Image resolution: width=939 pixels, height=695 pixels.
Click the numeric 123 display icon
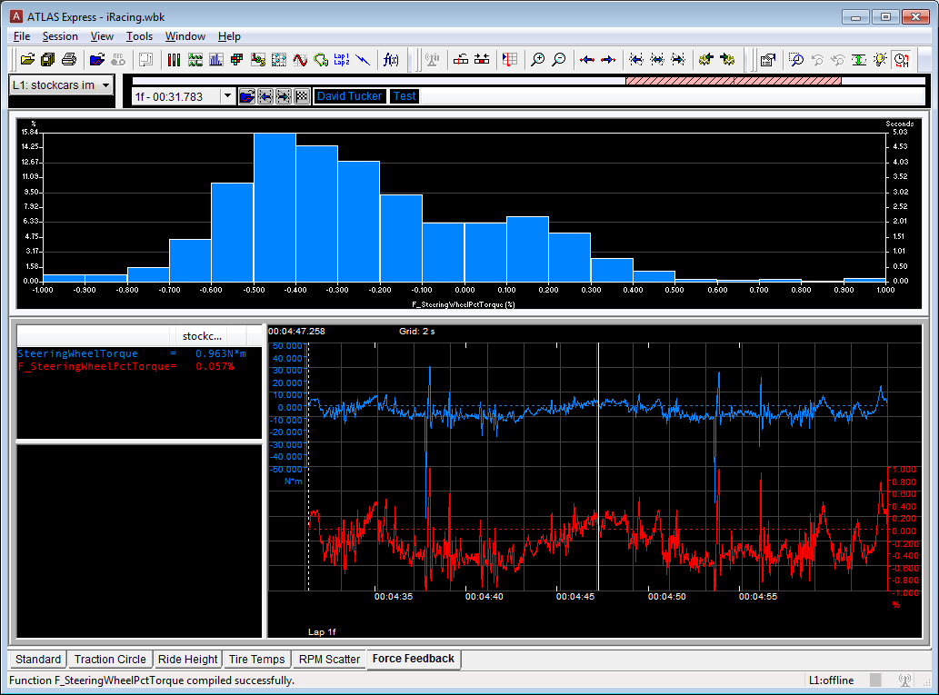258,59
